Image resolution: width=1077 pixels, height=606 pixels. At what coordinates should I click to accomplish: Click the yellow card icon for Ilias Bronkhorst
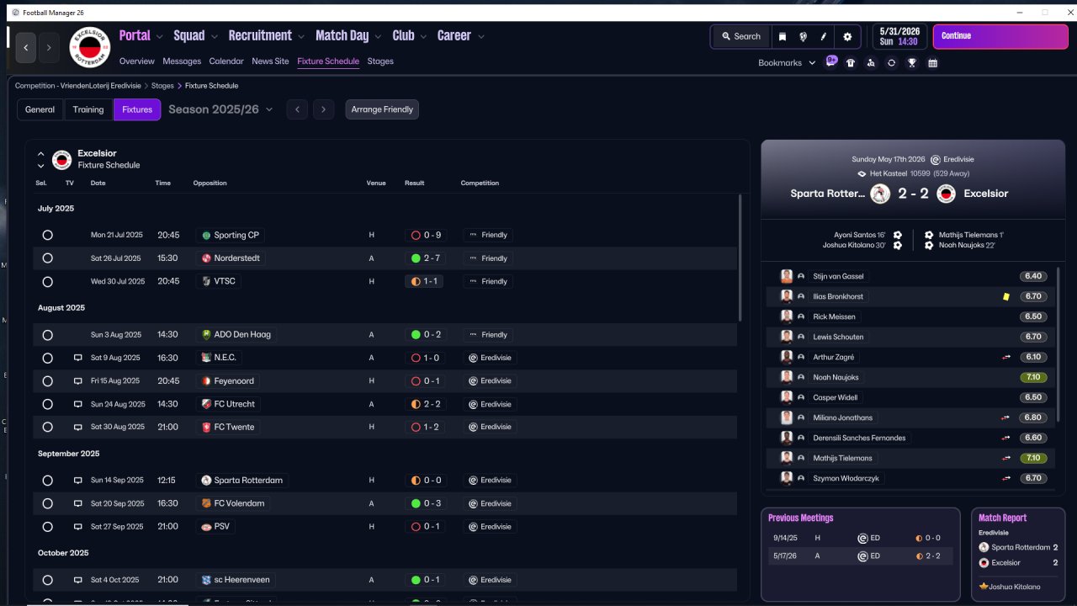tap(1005, 296)
